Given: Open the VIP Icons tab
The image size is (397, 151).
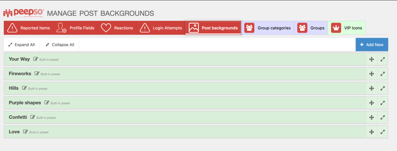Looking at the screenshot, I should (x=346, y=28).
